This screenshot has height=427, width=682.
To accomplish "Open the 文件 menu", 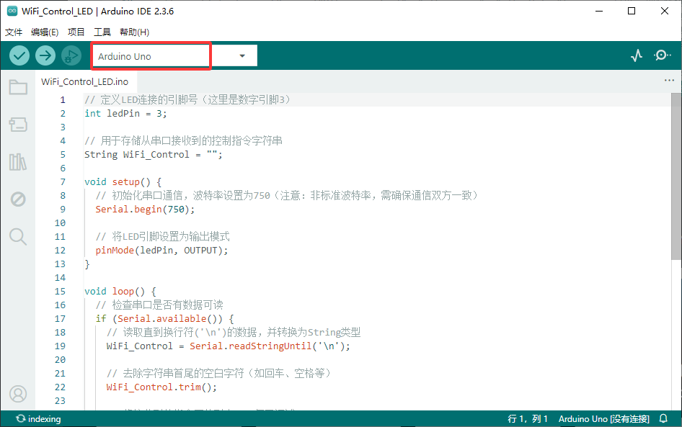I will pos(14,32).
